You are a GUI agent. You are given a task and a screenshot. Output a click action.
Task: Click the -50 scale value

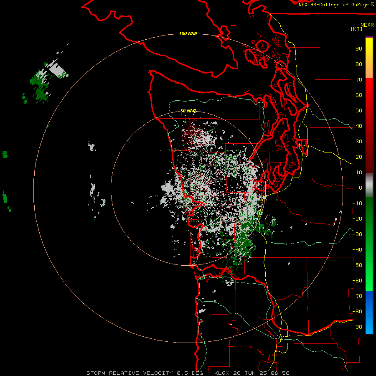pos(357,265)
